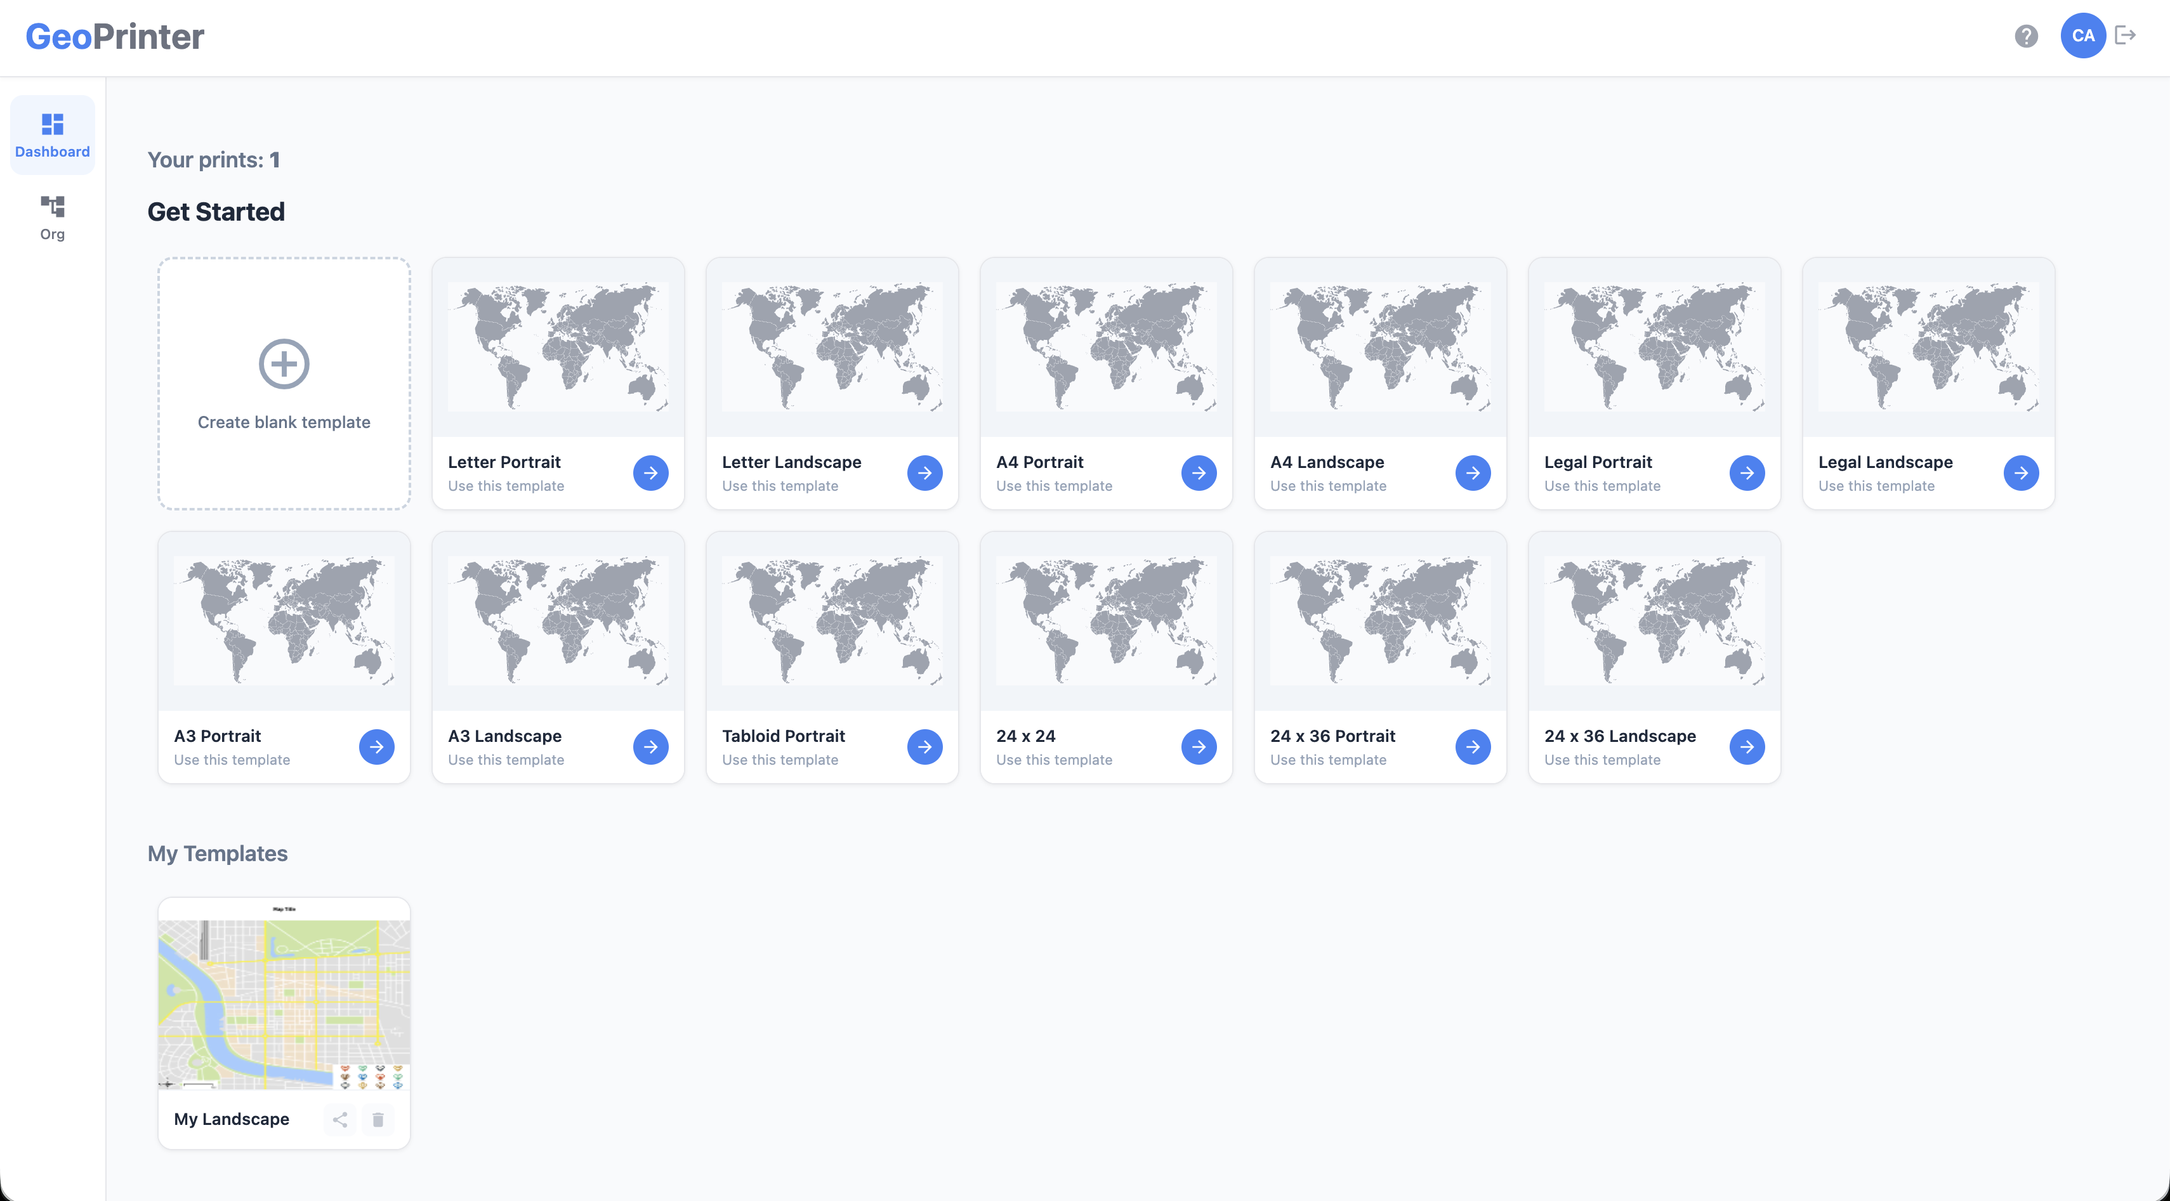Click the arrow for Legal Portrait template
Viewport: 2170px width, 1201px height.
(1747, 473)
